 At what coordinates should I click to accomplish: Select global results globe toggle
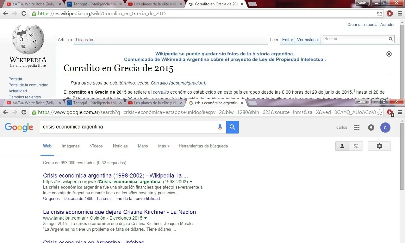tap(356, 146)
